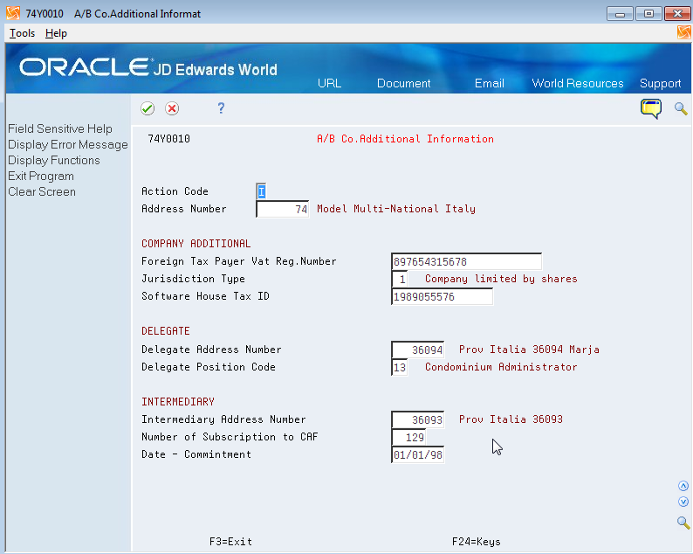This screenshot has width=693, height=554.
Task: Click 'Model Multi-National Italy' text
Action: click(x=396, y=209)
